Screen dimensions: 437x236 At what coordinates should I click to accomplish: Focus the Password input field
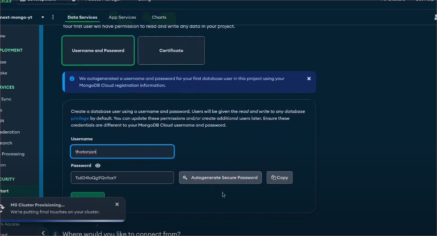(x=122, y=178)
